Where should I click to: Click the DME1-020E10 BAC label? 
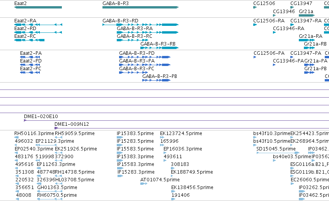click(41, 117)
